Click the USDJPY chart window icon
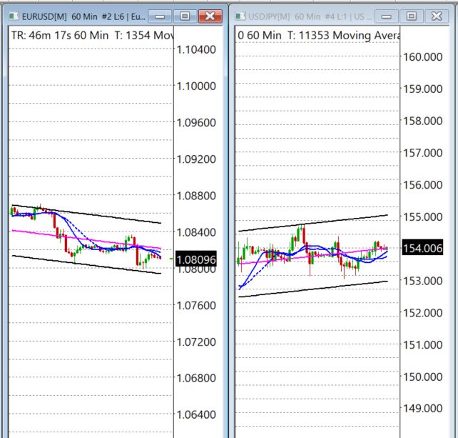This screenshot has width=458, height=438. point(240,16)
